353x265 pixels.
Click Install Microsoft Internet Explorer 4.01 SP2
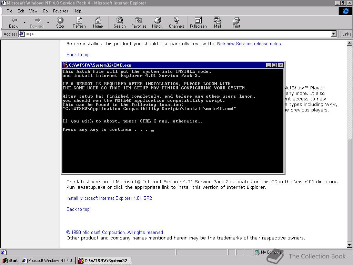(x=109, y=198)
